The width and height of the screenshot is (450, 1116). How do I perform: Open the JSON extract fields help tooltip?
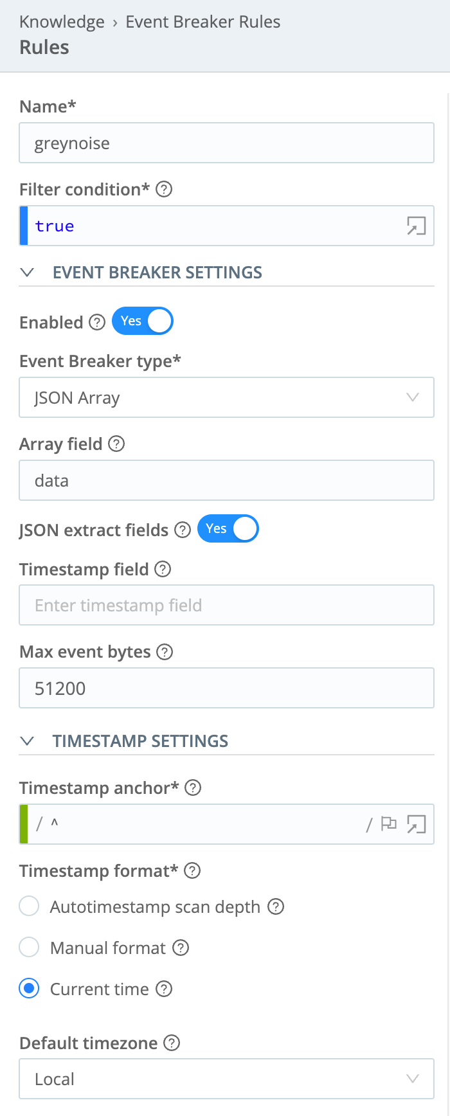click(x=182, y=530)
